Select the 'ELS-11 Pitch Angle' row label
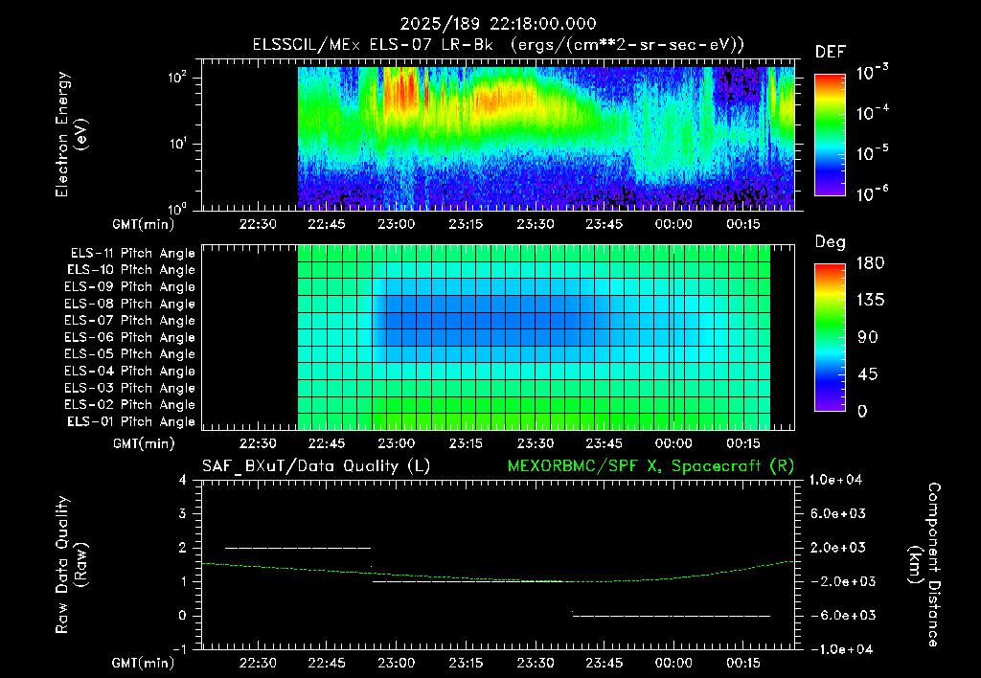This screenshot has width=981, height=678. pos(132,254)
